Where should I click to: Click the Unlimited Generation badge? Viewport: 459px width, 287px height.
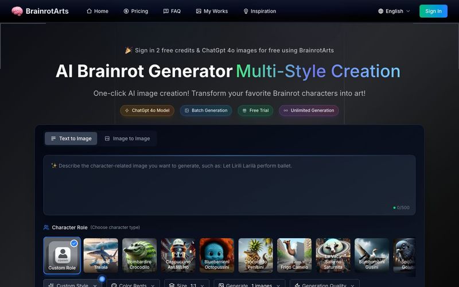309,110
